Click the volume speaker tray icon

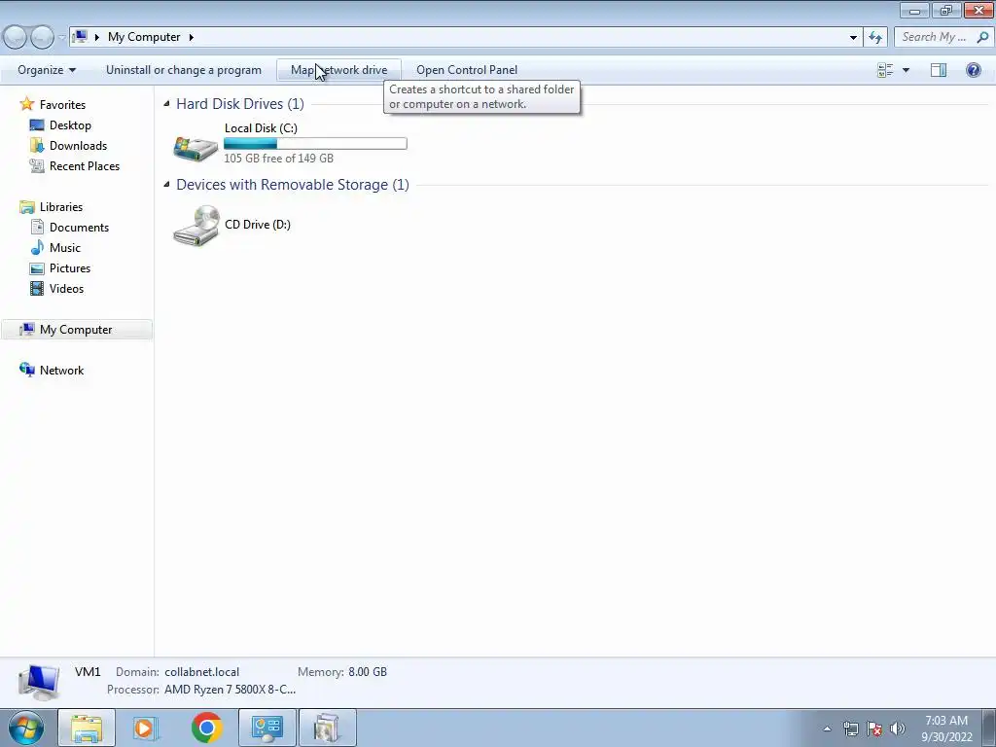click(898, 728)
